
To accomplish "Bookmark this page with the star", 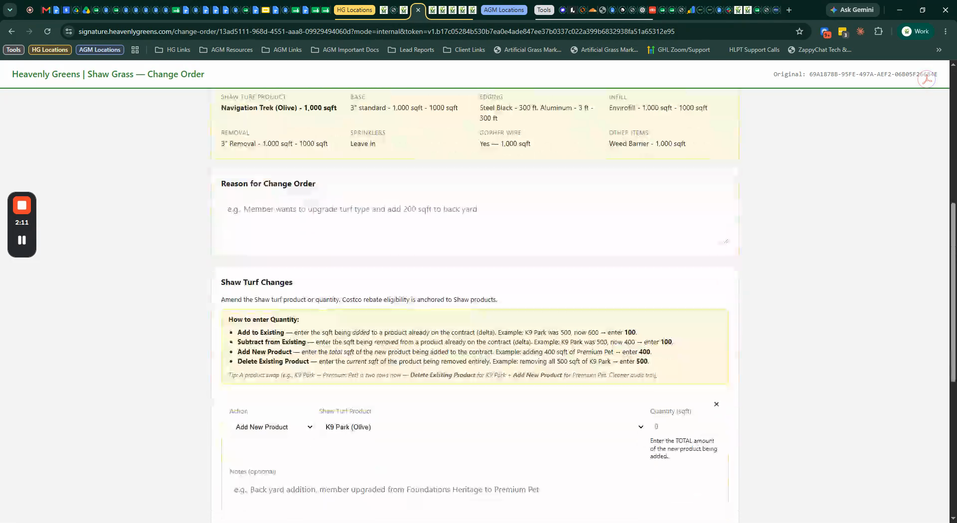I will click(799, 31).
